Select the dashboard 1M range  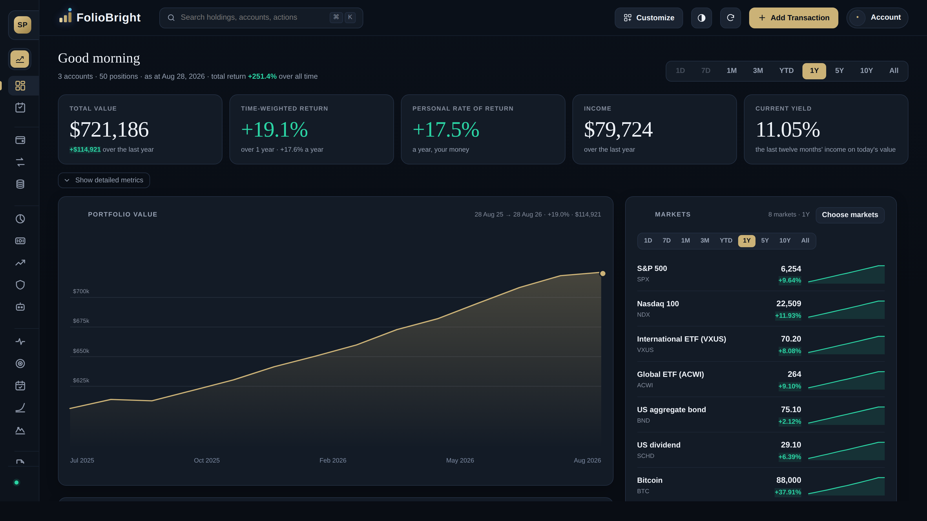(731, 71)
